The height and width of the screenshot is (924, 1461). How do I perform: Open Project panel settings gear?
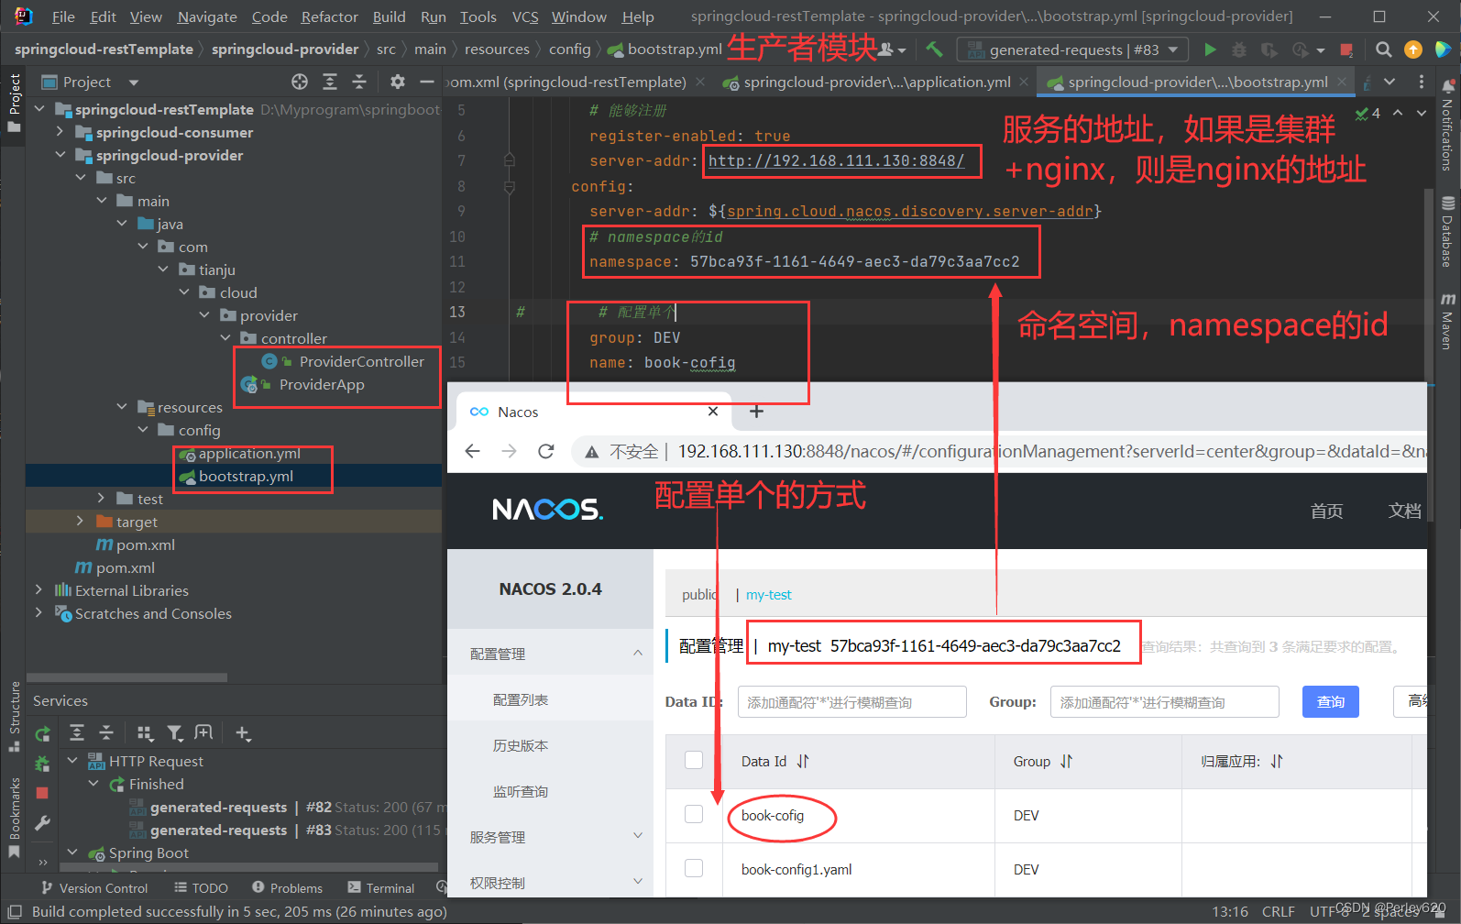(x=397, y=82)
